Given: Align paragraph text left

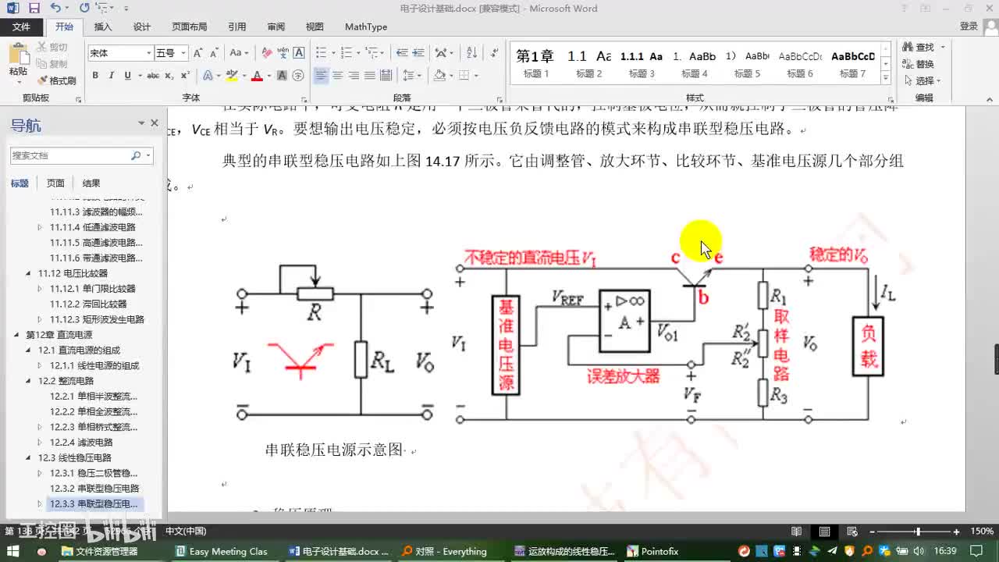Looking at the screenshot, I should pos(321,76).
